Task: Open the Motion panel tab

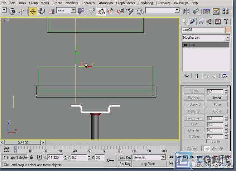Action: (209, 22)
